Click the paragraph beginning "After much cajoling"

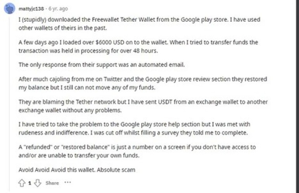143,83
